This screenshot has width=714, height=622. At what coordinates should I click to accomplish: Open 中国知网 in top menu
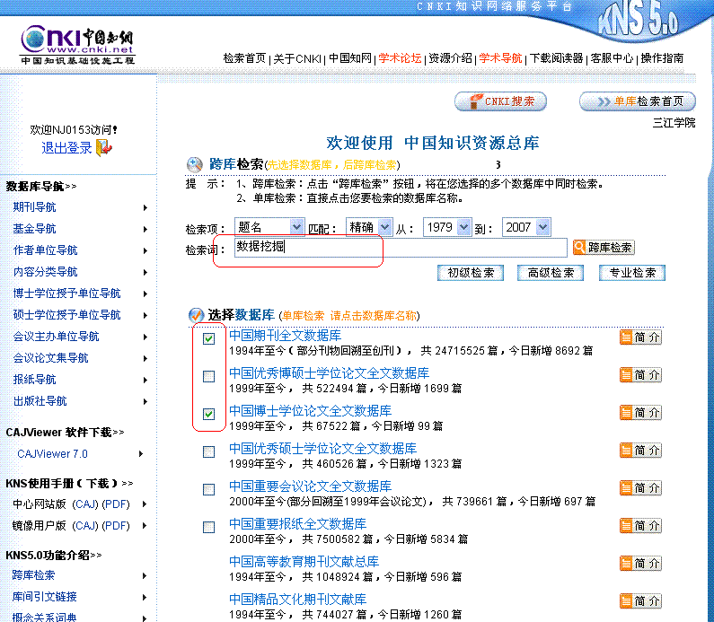click(x=350, y=58)
